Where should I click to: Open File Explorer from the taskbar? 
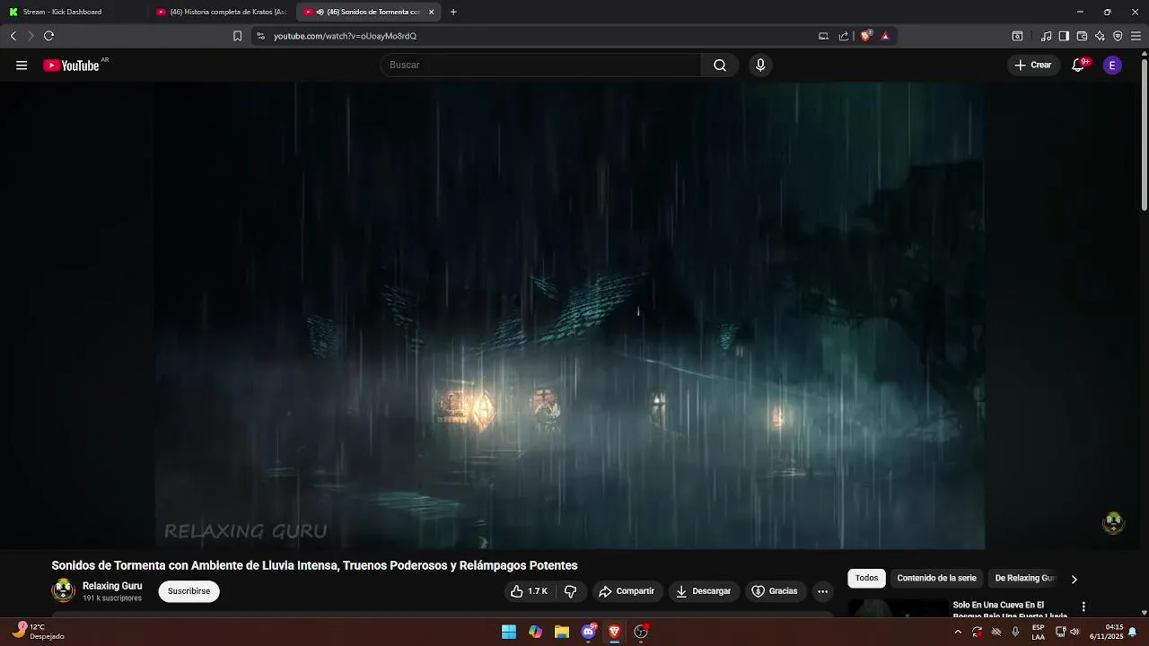(562, 632)
